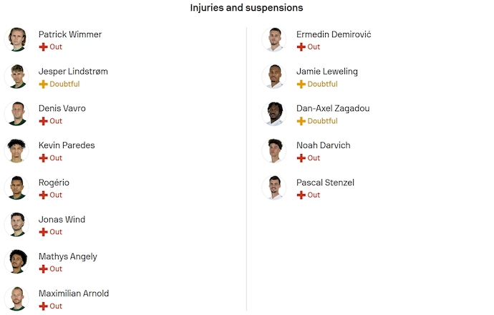Click Noah Darvich's player photo

[273, 150]
